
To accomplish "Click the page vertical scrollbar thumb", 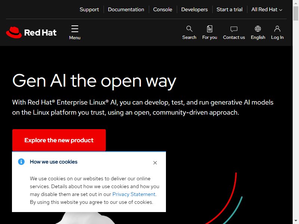I will pos(296,13).
